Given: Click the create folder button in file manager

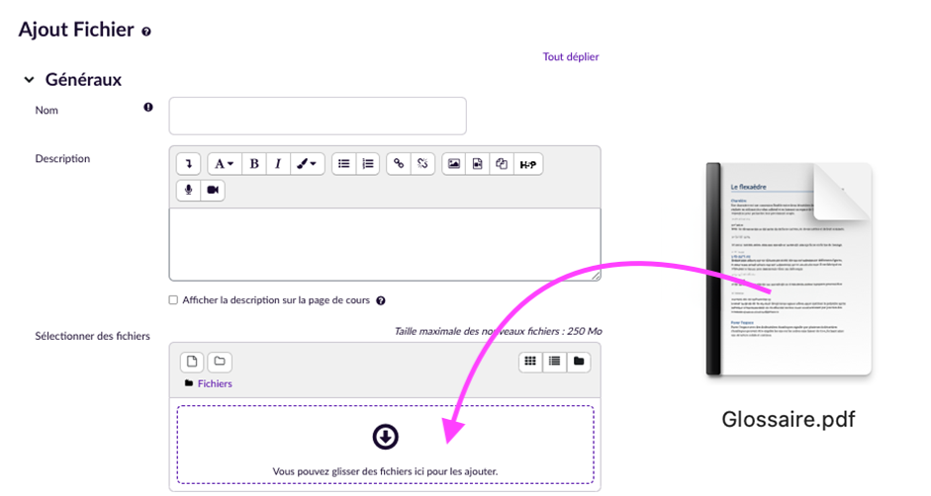Looking at the screenshot, I should [220, 362].
